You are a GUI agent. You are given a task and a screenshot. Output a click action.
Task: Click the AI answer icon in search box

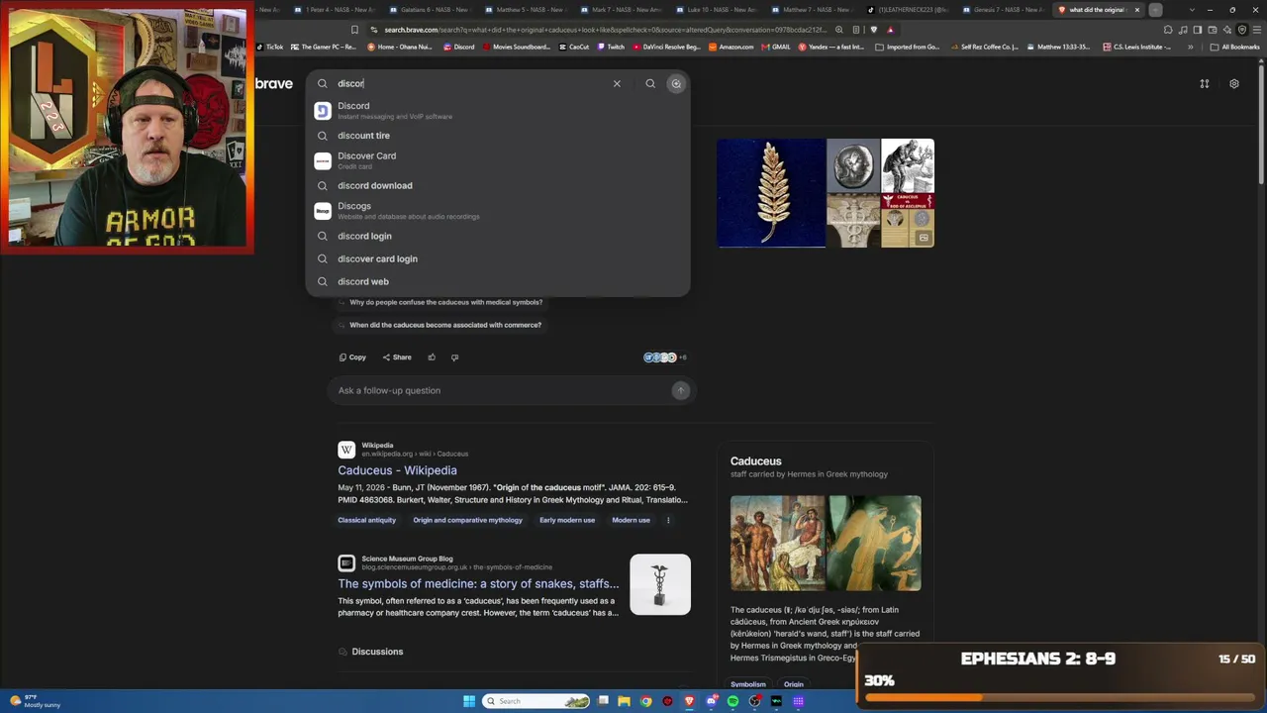676,83
